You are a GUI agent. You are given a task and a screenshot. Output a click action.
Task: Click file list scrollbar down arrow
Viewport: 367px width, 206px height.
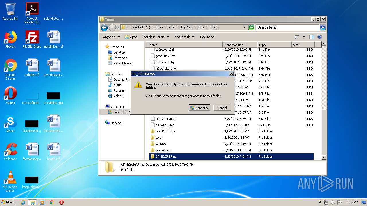tap(324, 157)
